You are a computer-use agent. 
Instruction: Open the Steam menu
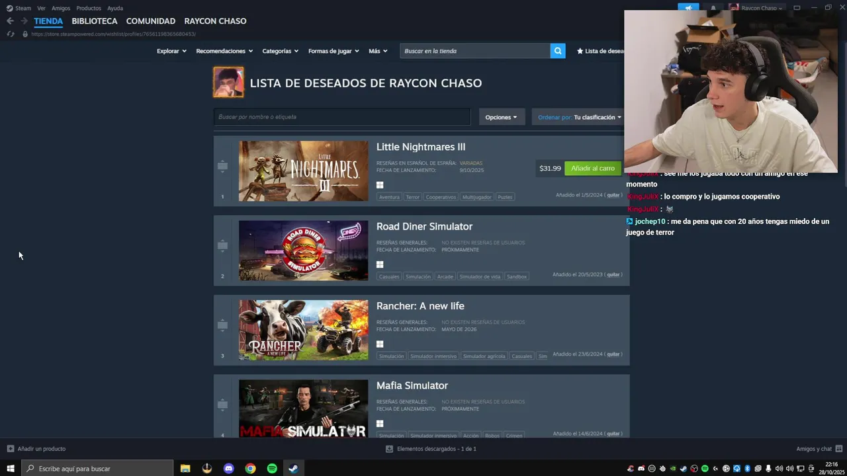coord(23,8)
